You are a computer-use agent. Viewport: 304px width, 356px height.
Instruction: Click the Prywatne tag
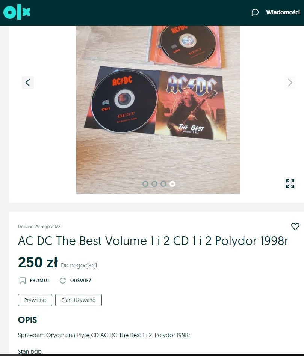35,300
